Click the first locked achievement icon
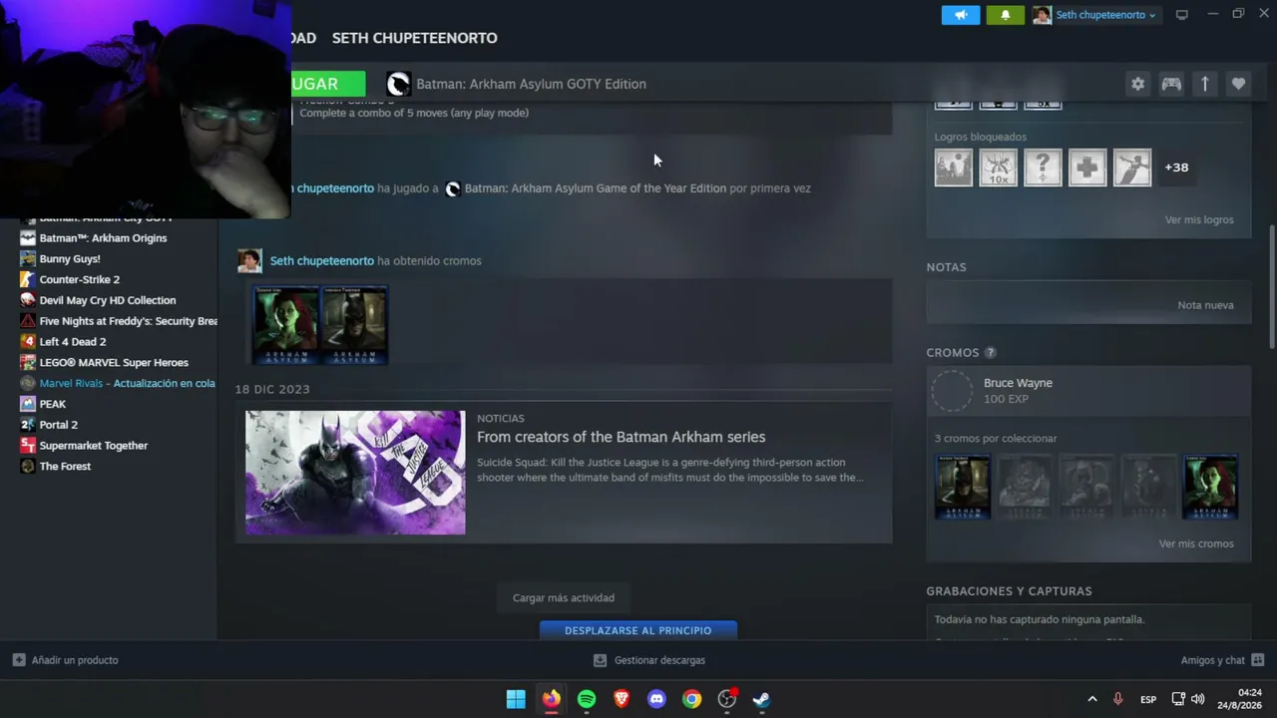The width and height of the screenshot is (1277, 718). pos(954,168)
